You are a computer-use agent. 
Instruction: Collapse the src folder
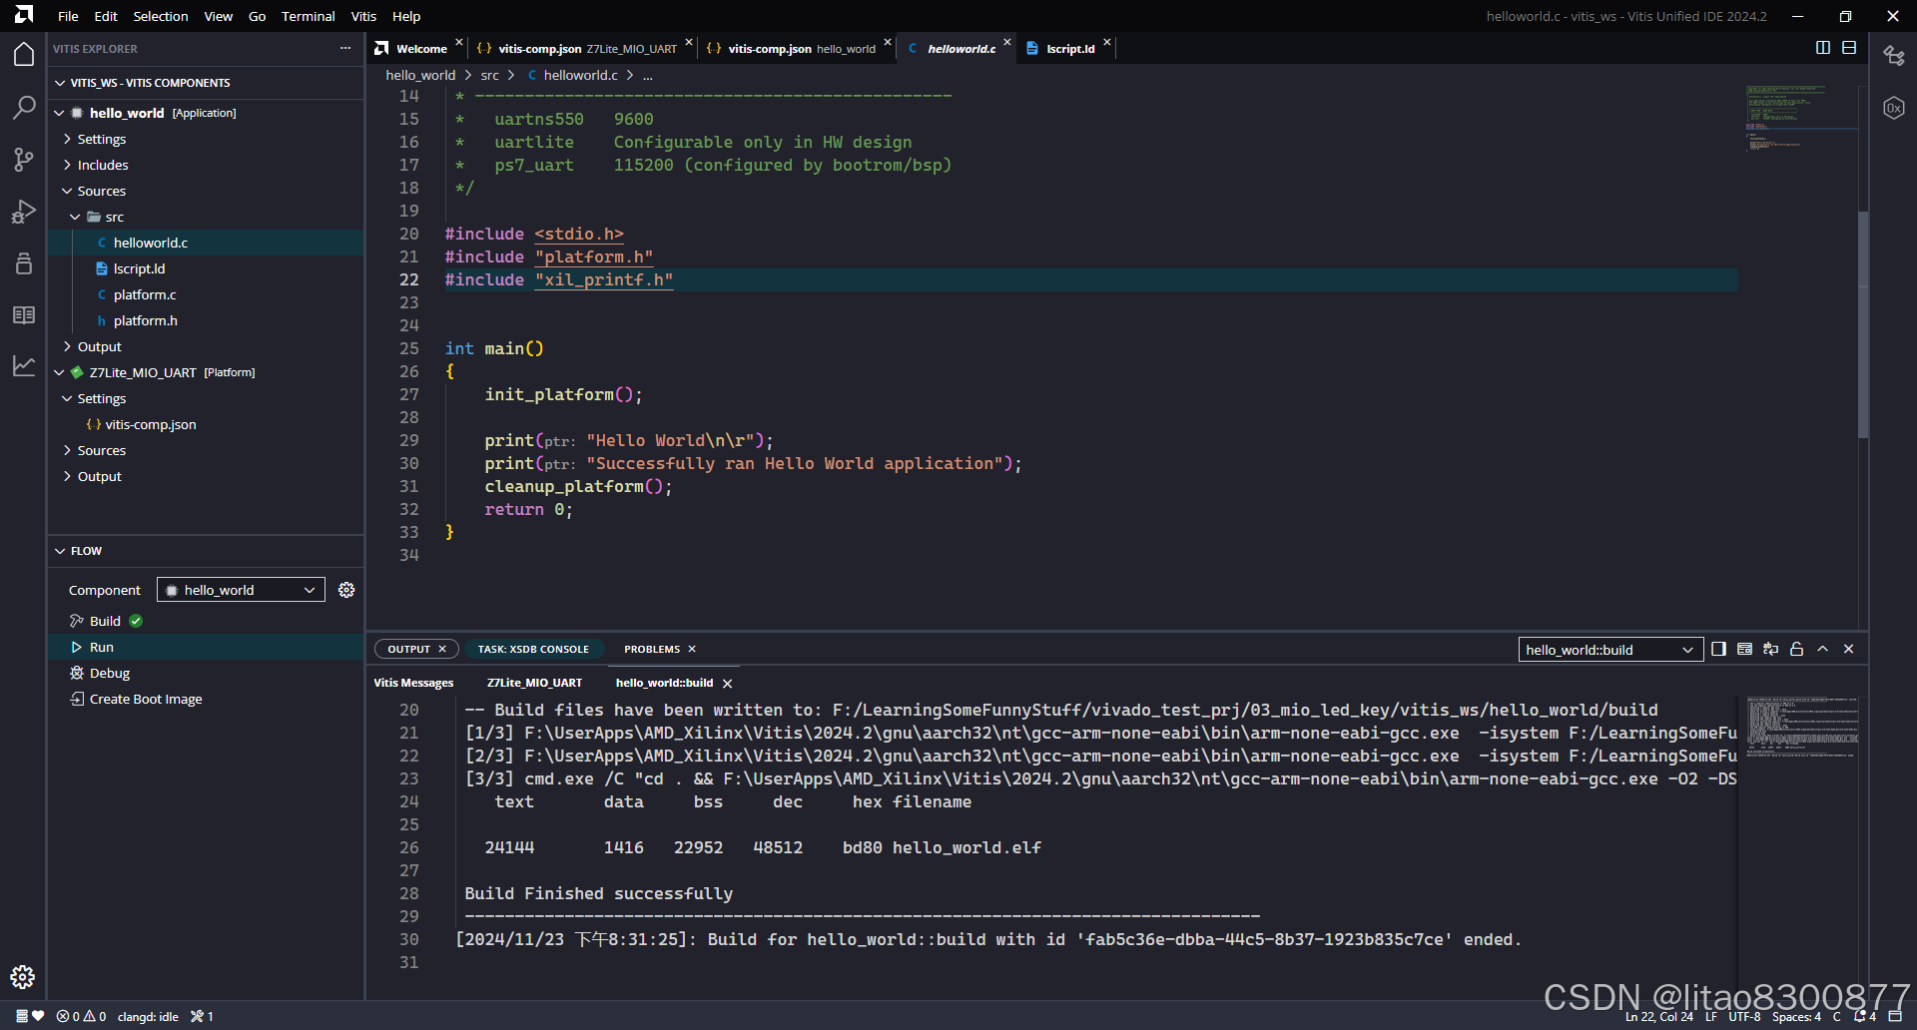point(75,217)
